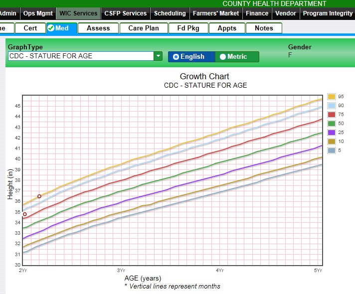This screenshot has height=294, width=355.
Task: Open the Scheduling menu
Action: tap(170, 13)
